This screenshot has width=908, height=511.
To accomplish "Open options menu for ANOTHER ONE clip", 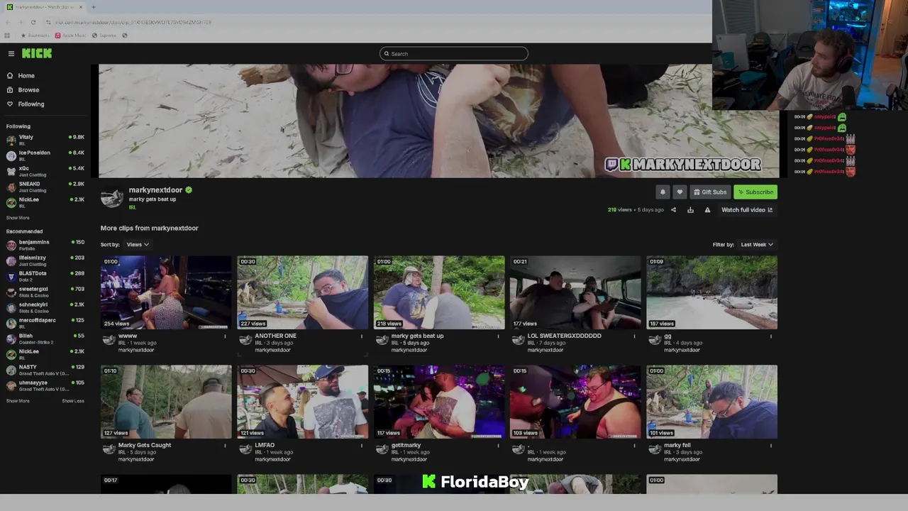I will [362, 336].
